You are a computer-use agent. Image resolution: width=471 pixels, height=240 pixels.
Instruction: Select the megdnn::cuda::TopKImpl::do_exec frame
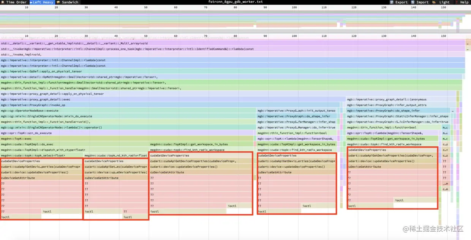click(74, 144)
